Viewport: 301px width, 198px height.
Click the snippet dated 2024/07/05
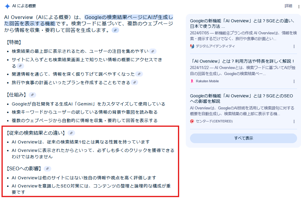coord(243,36)
